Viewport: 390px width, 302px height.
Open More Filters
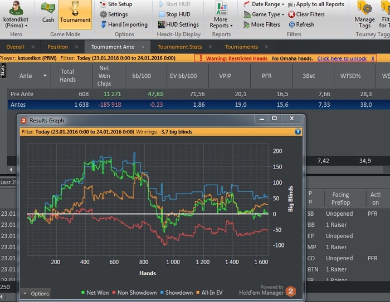click(x=262, y=24)
